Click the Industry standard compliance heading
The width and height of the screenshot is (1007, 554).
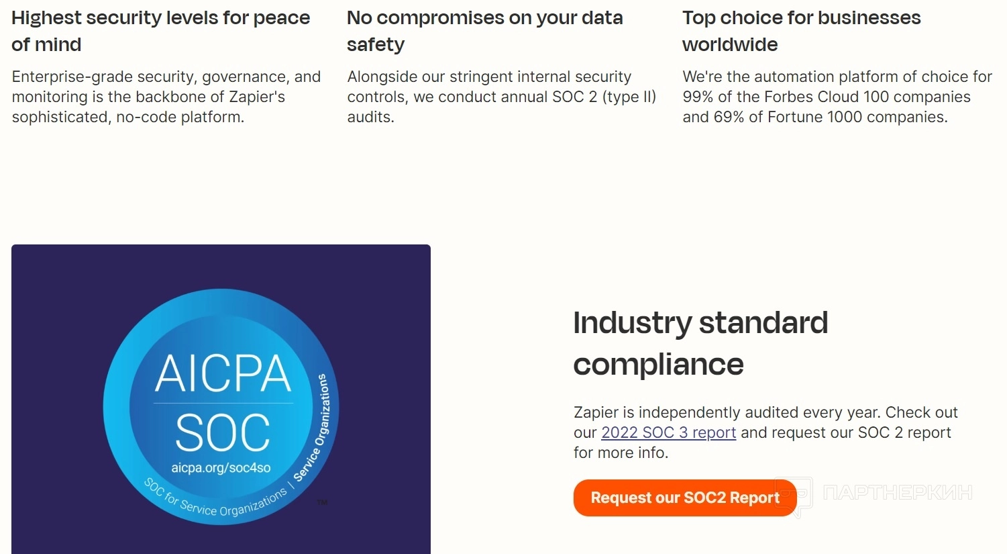click(700, 343)
